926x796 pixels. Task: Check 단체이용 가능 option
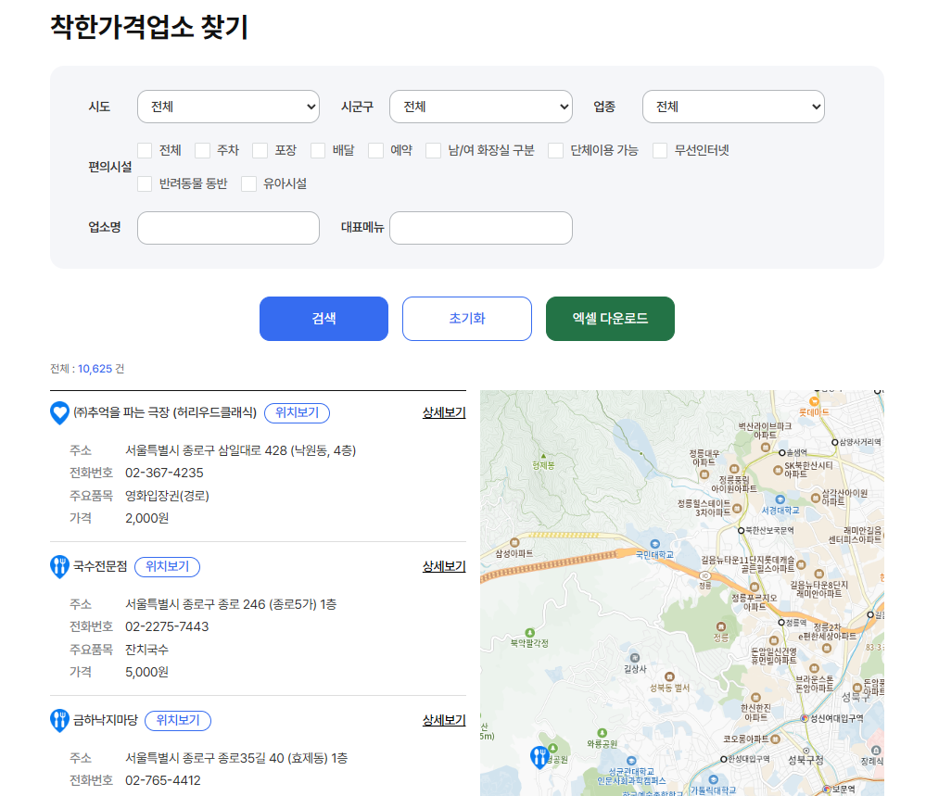555,150
